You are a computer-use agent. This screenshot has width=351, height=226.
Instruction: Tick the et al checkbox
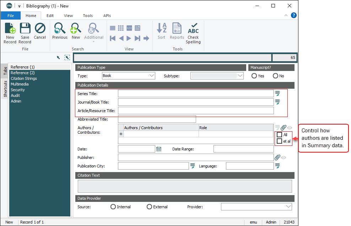pos(280,141)
